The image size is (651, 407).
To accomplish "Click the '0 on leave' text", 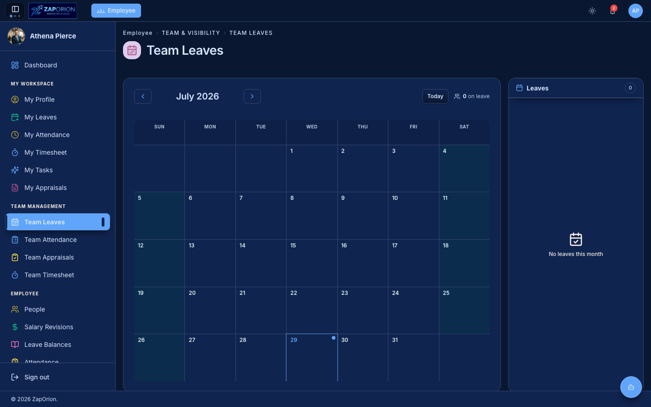I will 476,96.
